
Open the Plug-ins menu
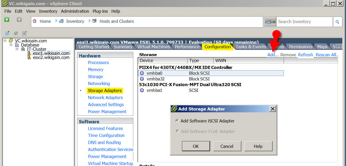pos(100,11)
